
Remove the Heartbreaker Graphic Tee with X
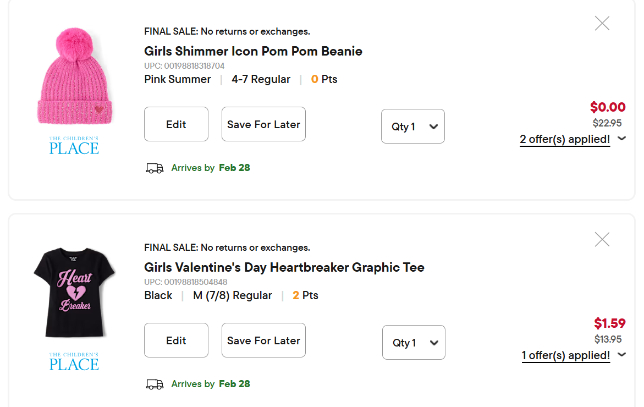(x=602, y=239)
